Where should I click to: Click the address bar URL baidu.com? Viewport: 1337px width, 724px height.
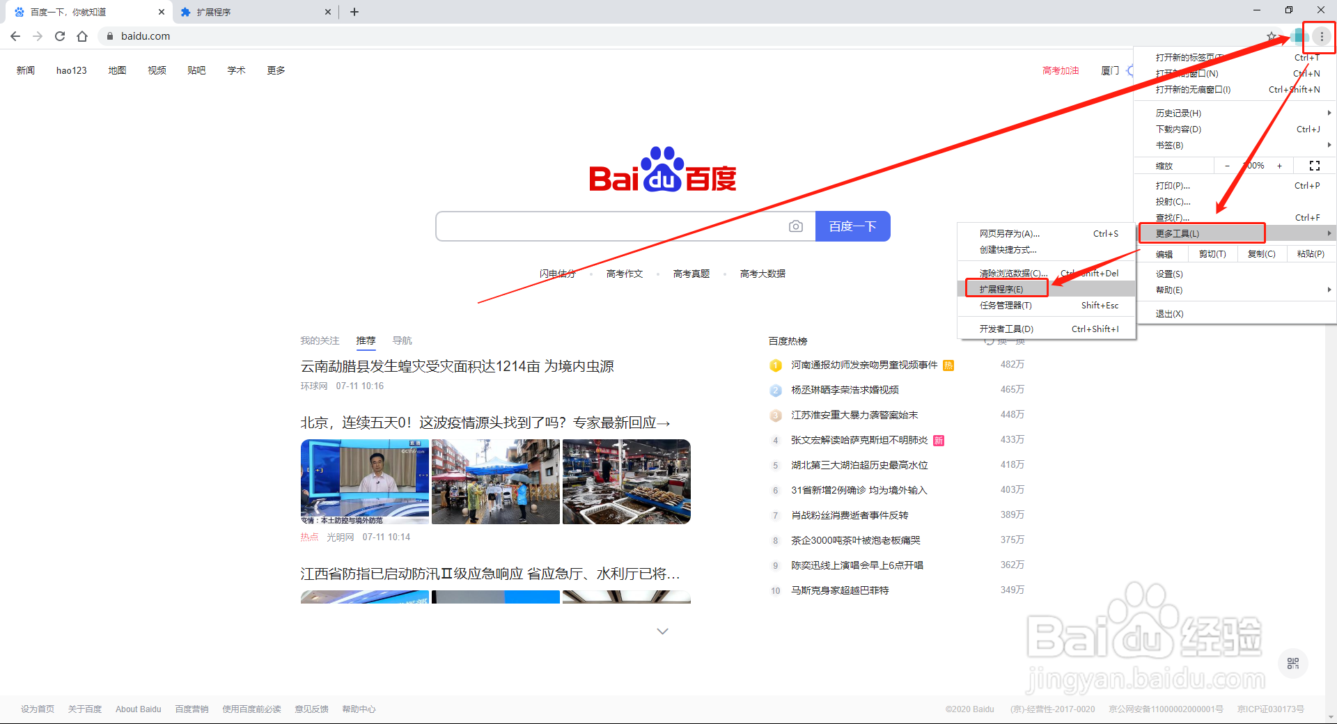pyautogui.click(x=146, y=36)
